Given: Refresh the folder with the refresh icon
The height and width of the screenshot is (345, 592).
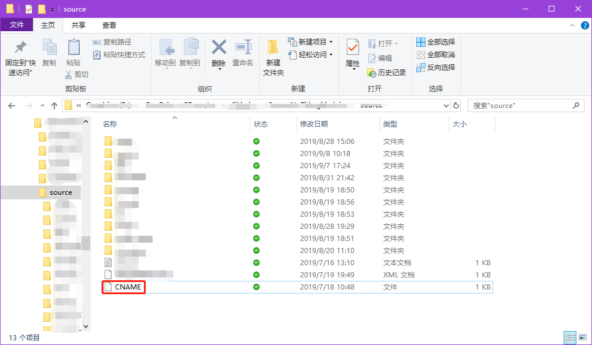Looking at the screenshot, I should [456, 105].
